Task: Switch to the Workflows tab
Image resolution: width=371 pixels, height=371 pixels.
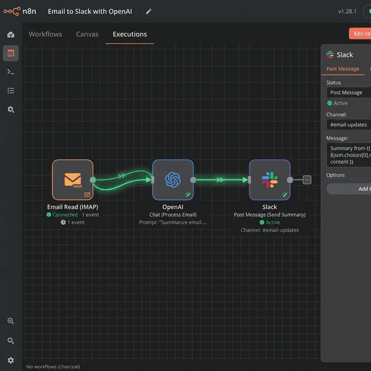Action: tap(45, 34)
